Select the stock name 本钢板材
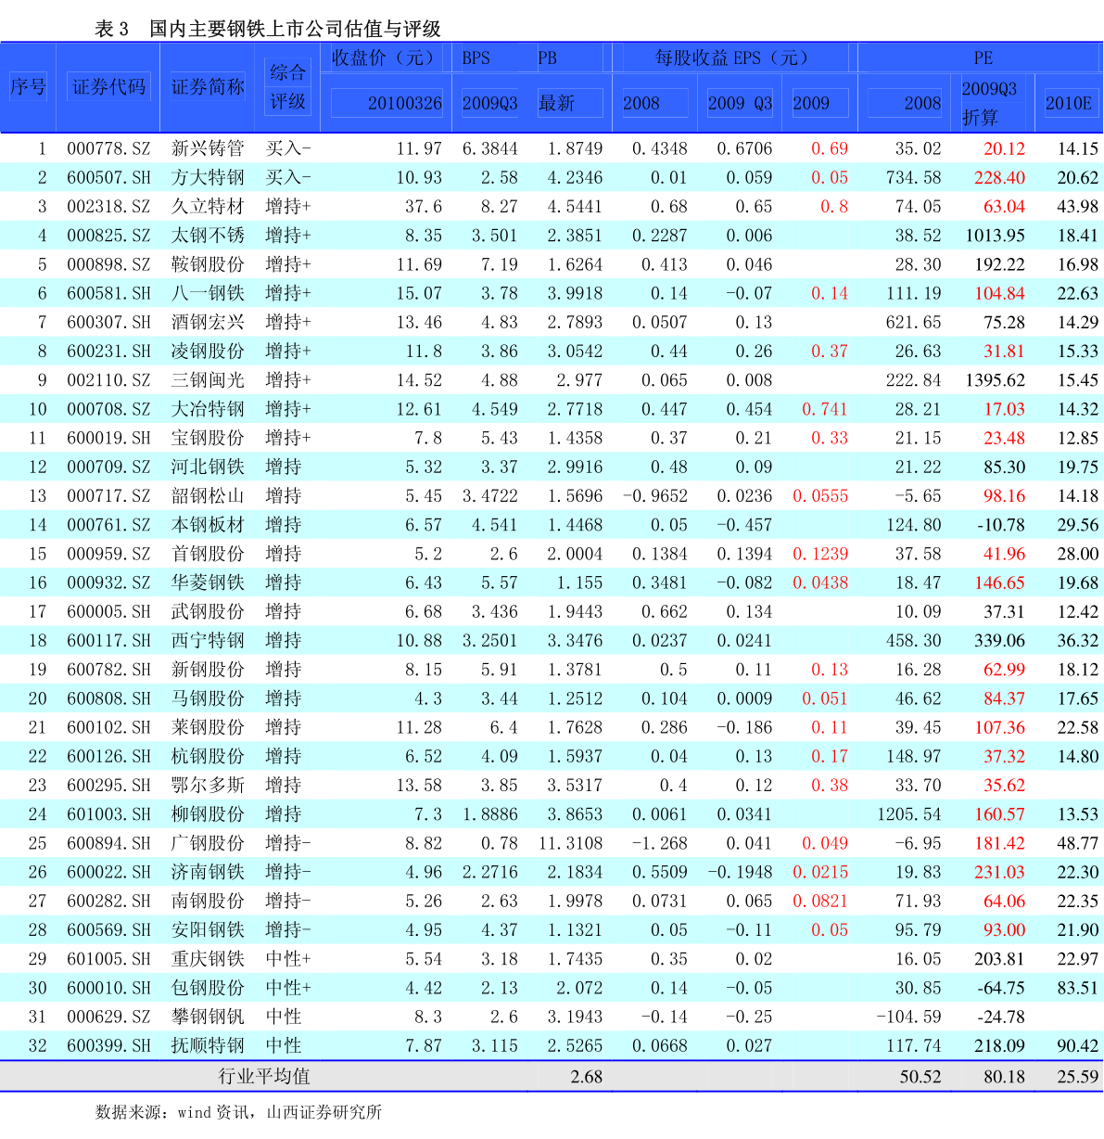The height and width of the screenshot is (1139, 1104). [208, 525]
